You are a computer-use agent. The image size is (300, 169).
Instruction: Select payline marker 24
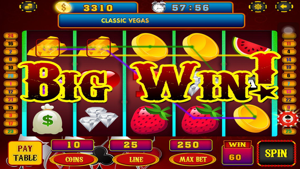click(11, 36)
